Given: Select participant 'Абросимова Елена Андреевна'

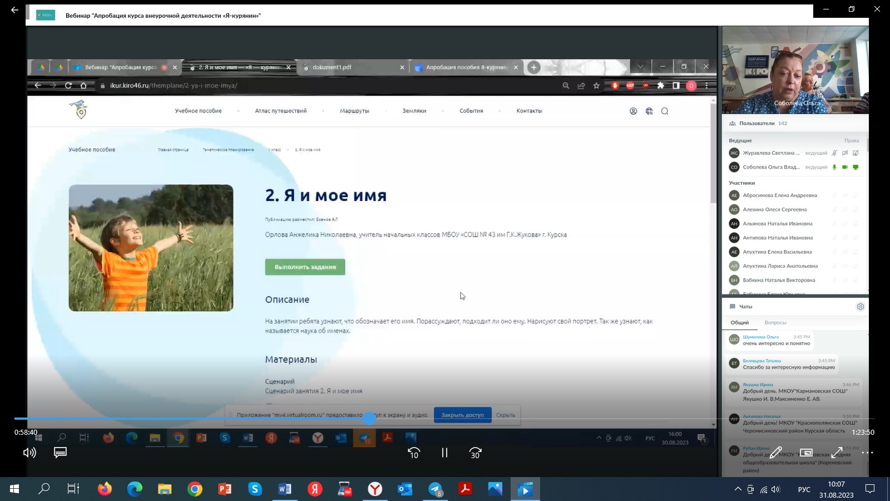Looking at the screenshot, I should (x=780, y=195).
